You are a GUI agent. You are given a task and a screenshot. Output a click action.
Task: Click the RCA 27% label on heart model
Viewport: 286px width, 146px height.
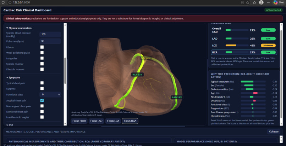[x=138, y=75]
